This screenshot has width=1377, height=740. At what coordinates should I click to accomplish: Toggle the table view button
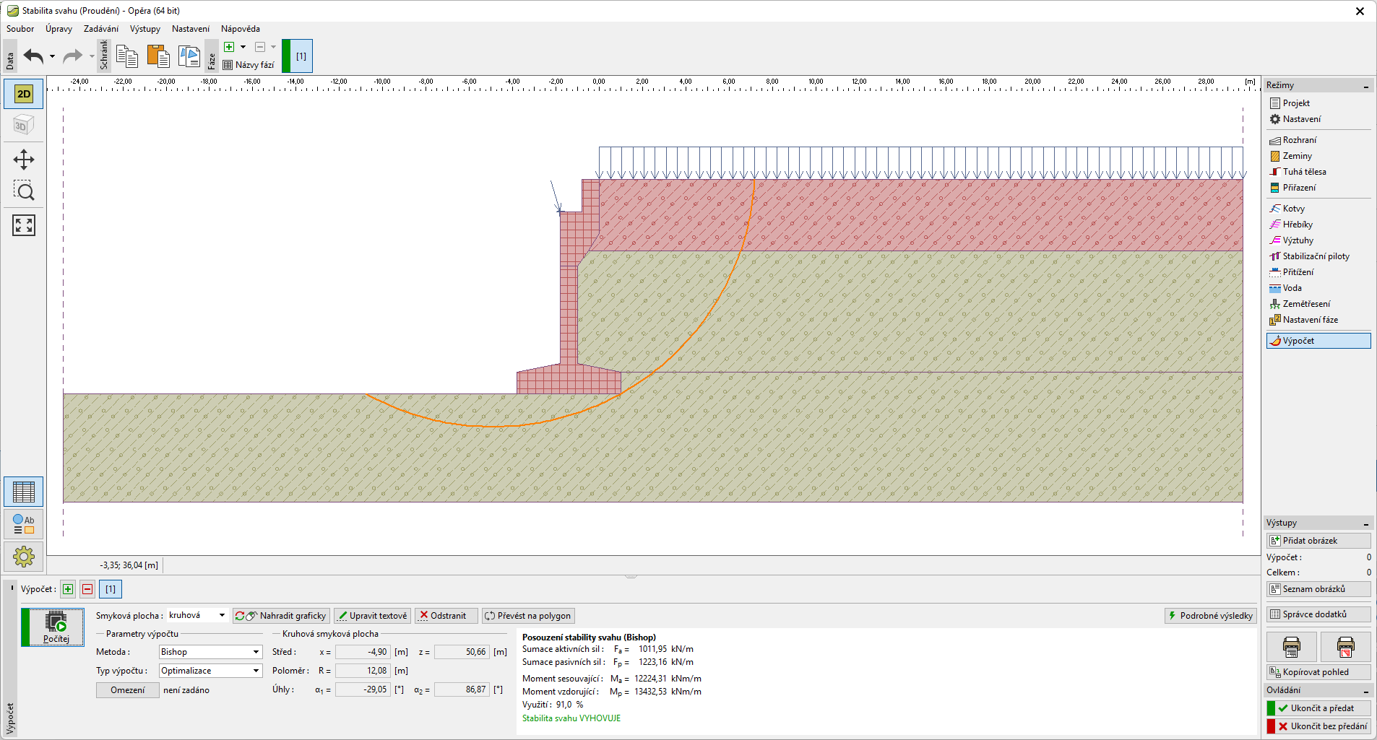point(24,492)
